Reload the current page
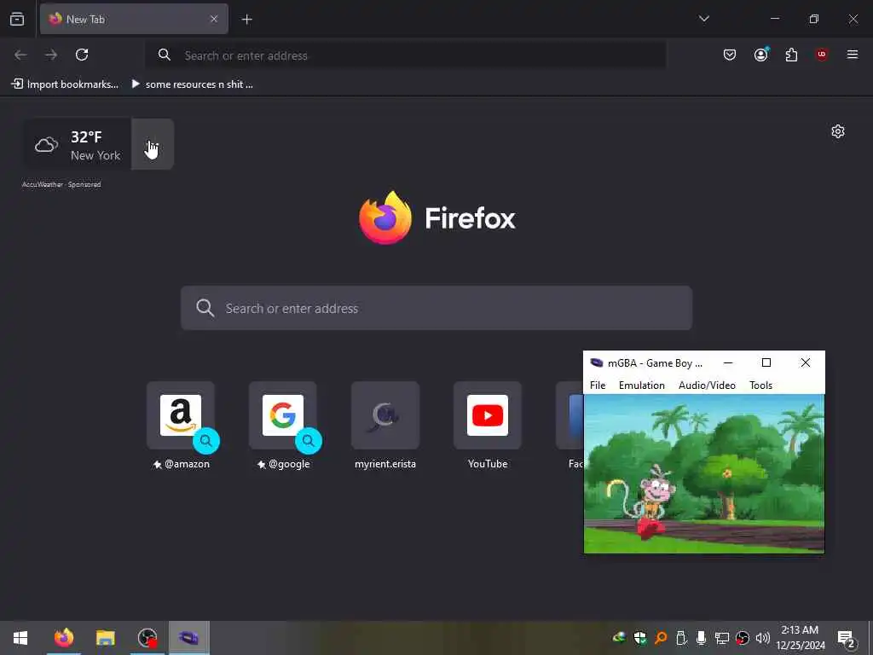Screen dimensions: 873x655 [x=82, y=55]
